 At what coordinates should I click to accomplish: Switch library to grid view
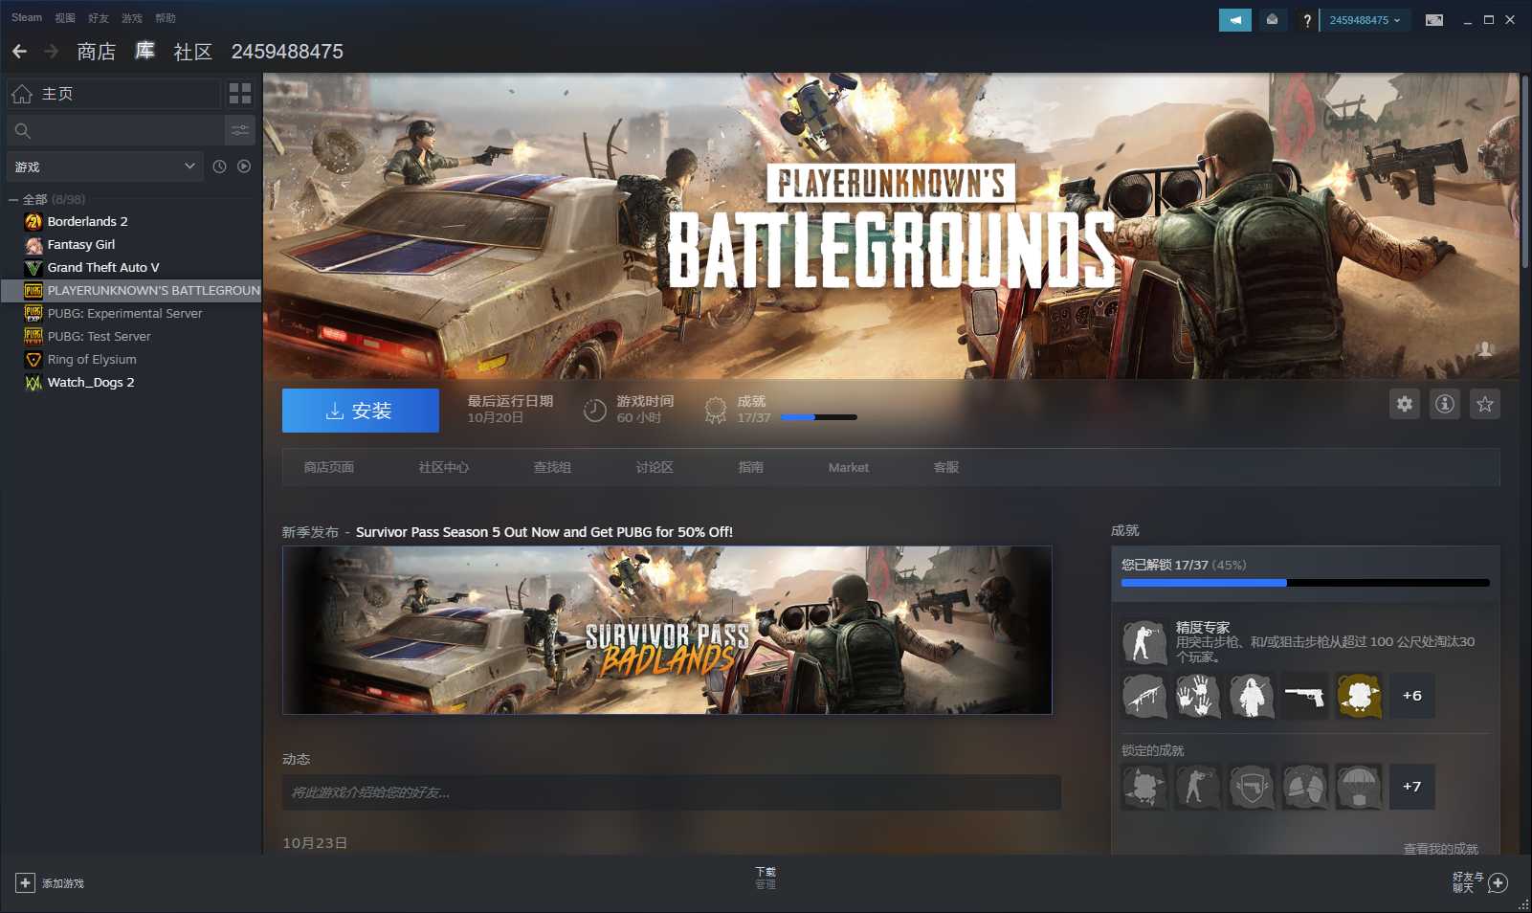(240, 93)
